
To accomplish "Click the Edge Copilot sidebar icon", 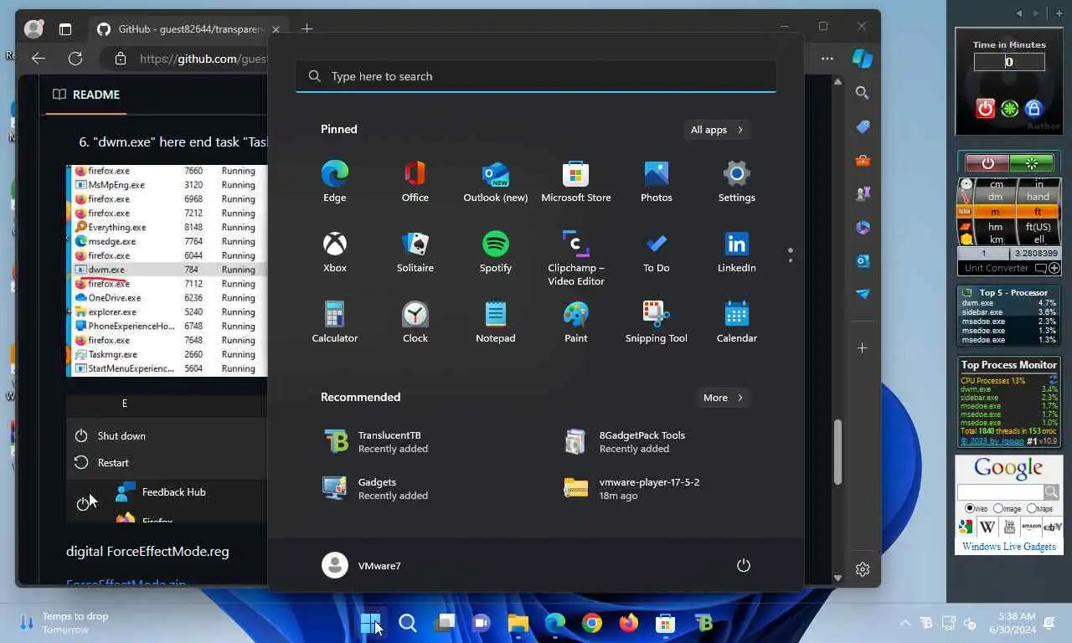I will pyautogui.click(x=862, y=59).
